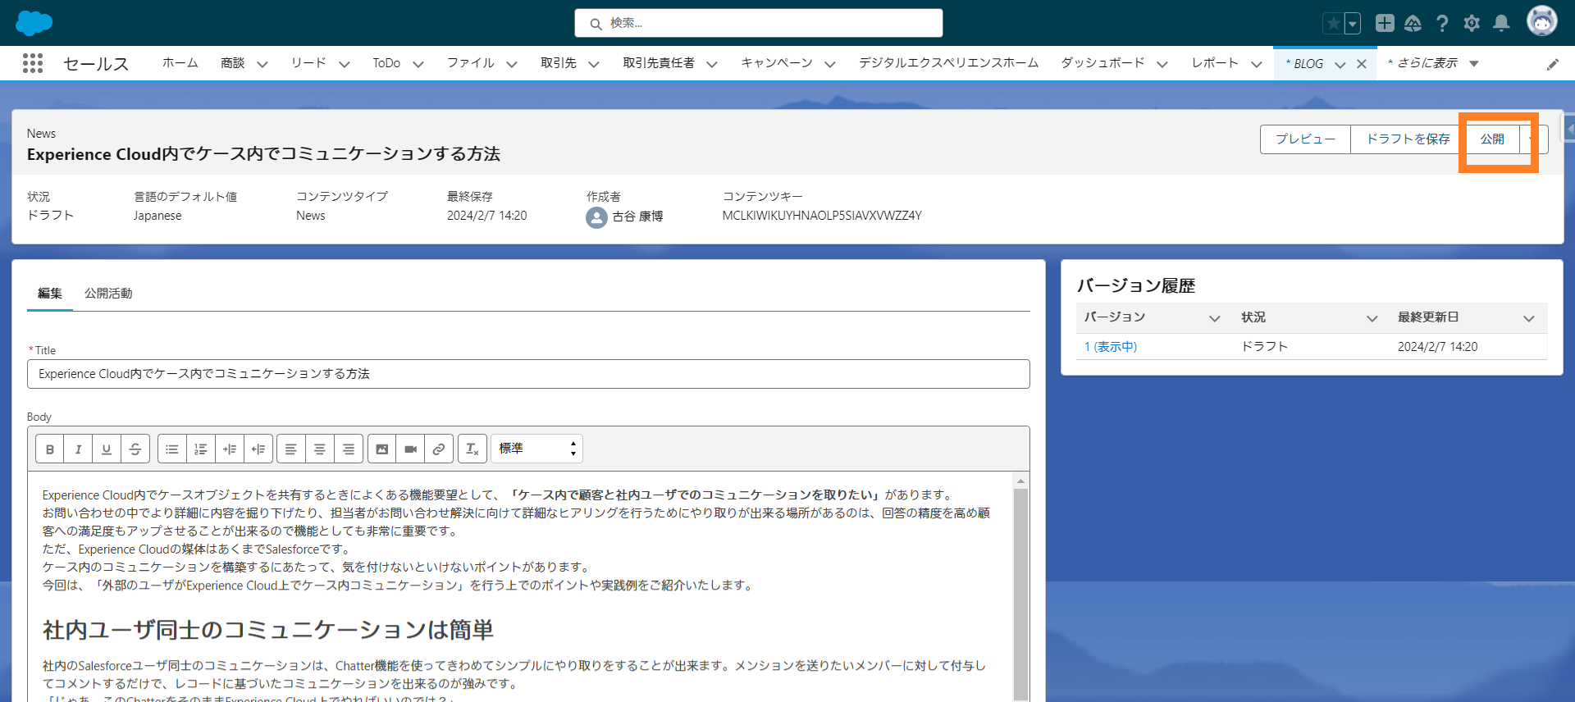Click the プレビュー button

point(1305,139)
